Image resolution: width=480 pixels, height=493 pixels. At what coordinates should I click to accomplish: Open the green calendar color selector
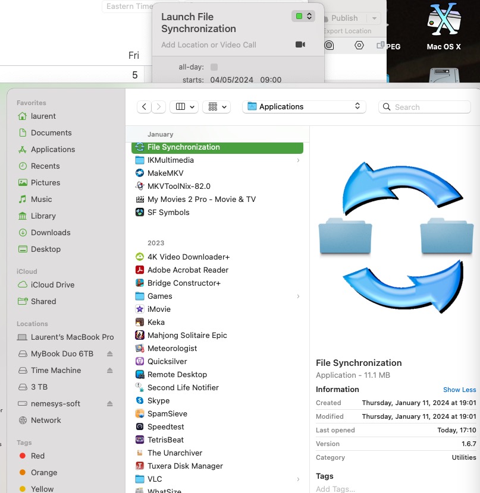point(303,16)
